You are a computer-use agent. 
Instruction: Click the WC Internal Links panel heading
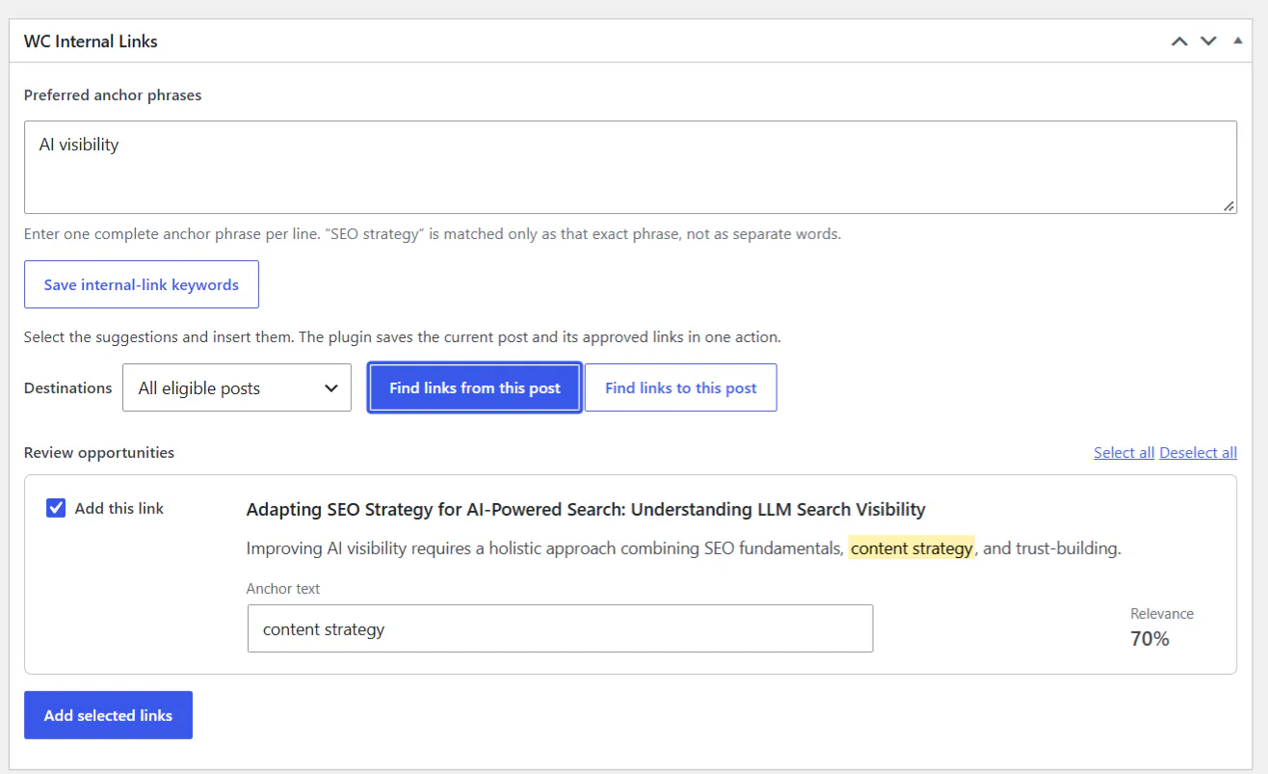point(91,41)
